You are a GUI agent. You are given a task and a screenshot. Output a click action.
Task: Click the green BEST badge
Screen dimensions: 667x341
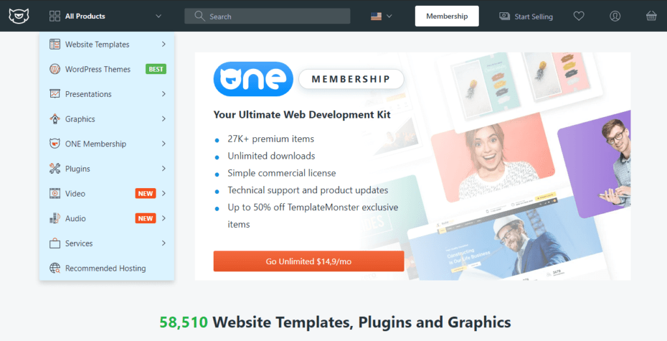[x=156, y=69]
